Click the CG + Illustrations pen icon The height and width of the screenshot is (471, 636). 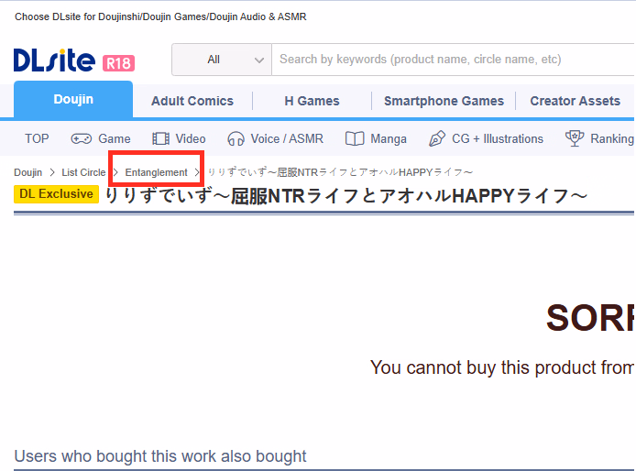coord(437,138)
